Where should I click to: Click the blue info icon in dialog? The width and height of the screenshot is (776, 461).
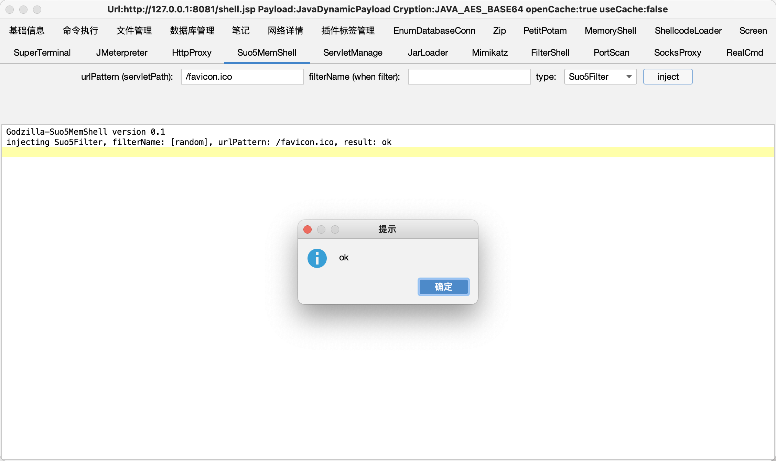click(317, 258)
